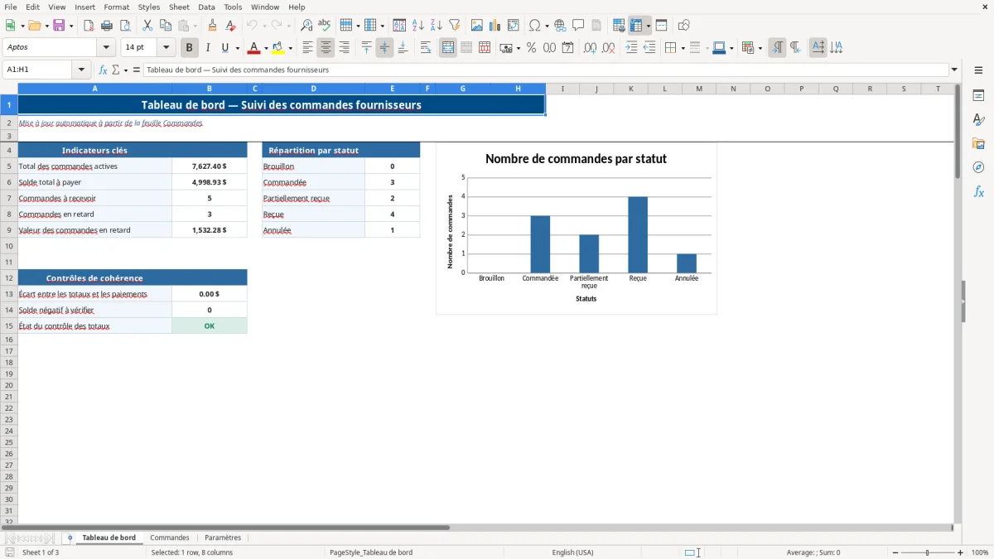Select the Clone Formatting paintbrush
994x559 pixels.
212,26
